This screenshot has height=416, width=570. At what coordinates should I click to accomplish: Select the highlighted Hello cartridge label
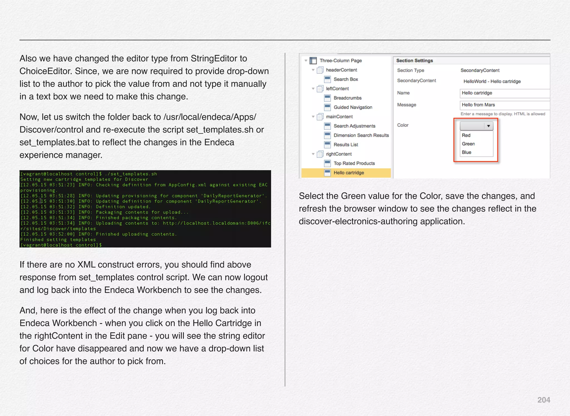pos(349,173)
